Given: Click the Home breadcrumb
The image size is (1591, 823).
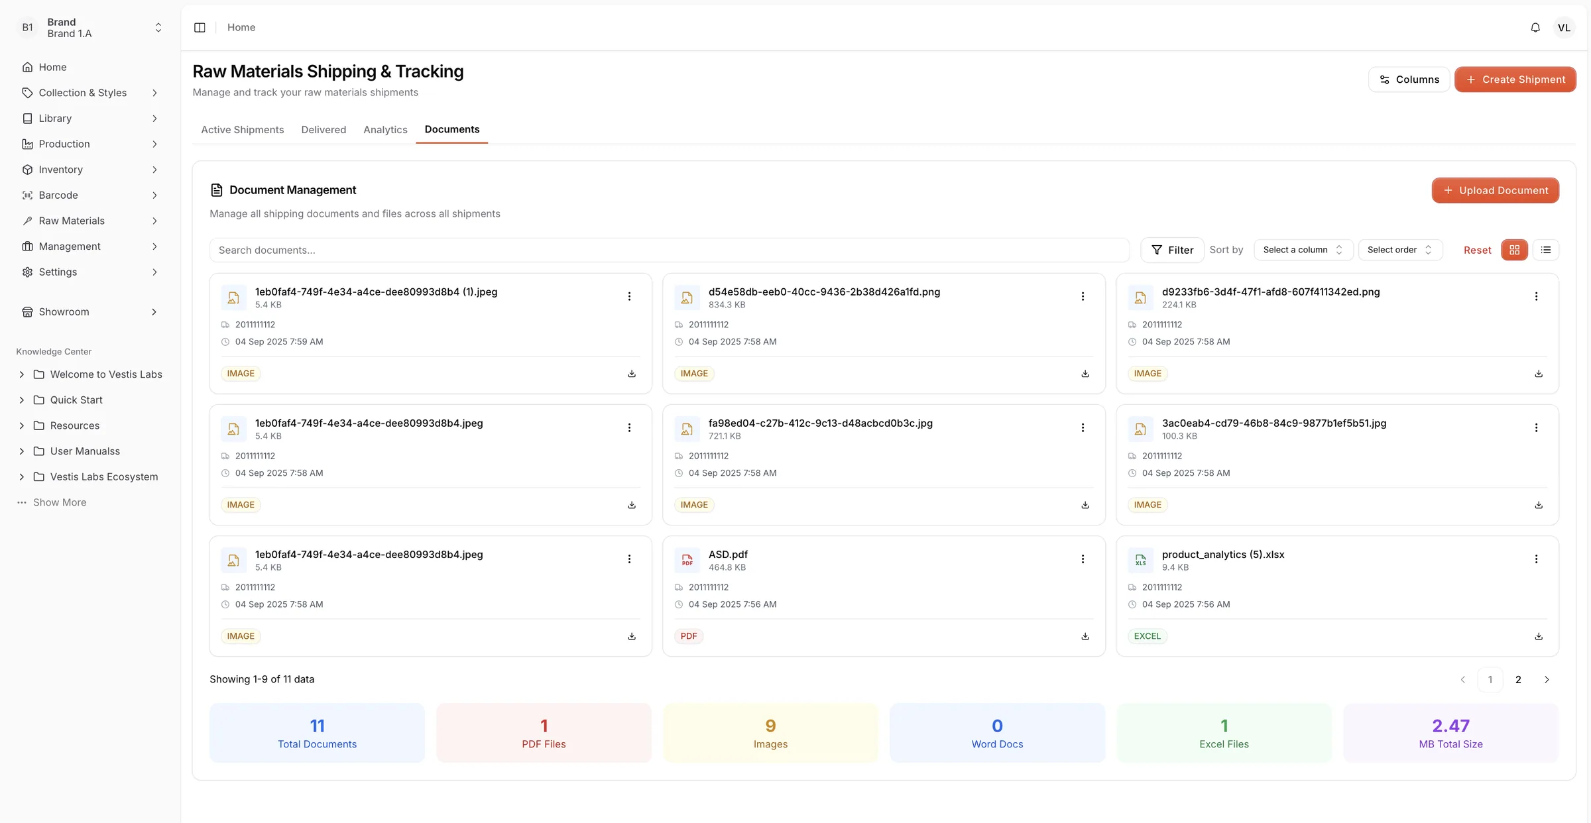Looking at the screenshot, I should pyautogui.click(x=241, y=27).
